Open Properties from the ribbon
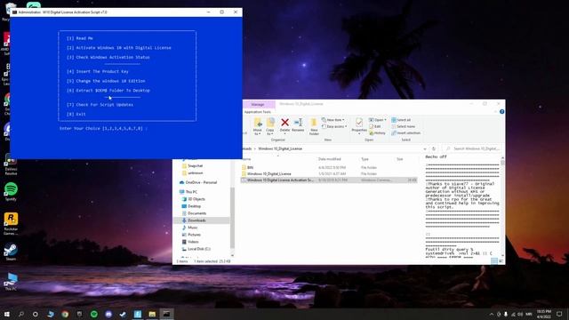The image size is (569, 320). (359, 125)
